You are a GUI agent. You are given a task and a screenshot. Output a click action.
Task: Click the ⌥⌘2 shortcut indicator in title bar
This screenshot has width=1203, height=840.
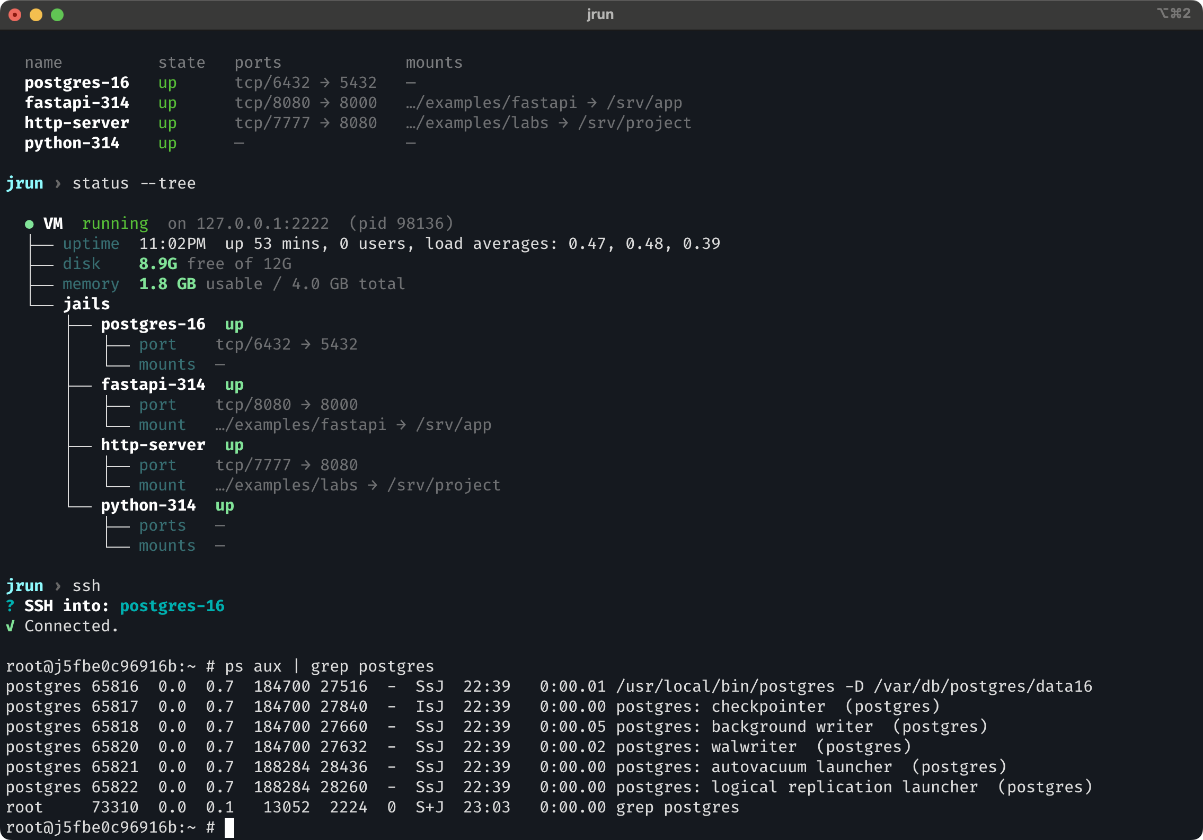pos(1173,13)
